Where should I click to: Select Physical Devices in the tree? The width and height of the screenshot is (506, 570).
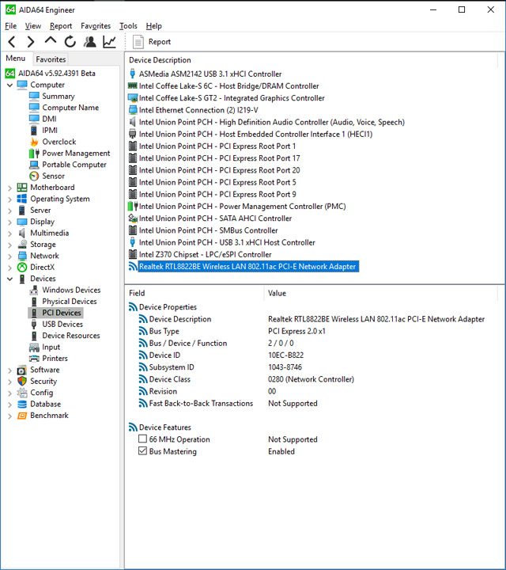(70, 302)
